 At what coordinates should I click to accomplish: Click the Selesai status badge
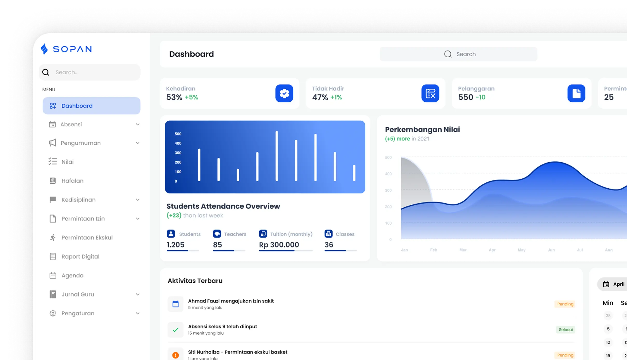(566, 330)
